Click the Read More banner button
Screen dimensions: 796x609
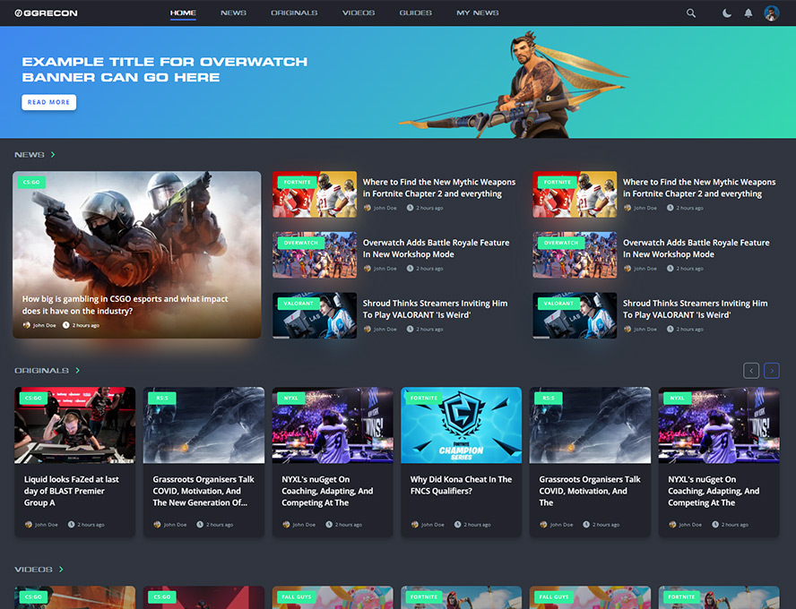tap(48, 102)
